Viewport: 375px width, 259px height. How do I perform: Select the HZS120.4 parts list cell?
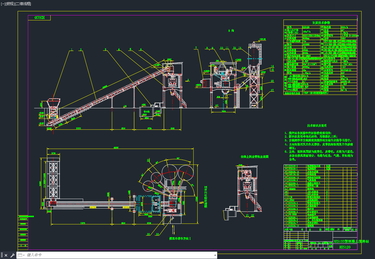click(x=293, y=203)
